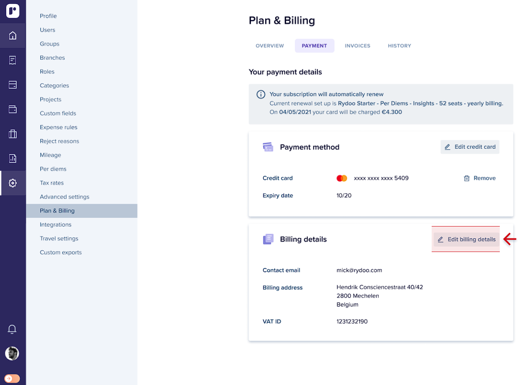
Task: Click the Billing details document icon
Action: click(268, 239)
